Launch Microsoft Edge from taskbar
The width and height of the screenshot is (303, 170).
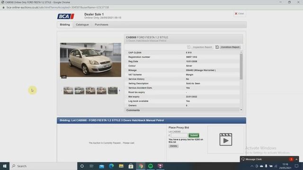point(111,166)
